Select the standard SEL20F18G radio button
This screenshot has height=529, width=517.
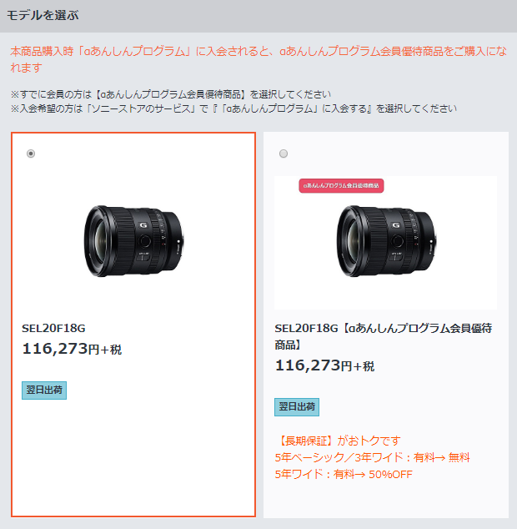pos(31,154)
